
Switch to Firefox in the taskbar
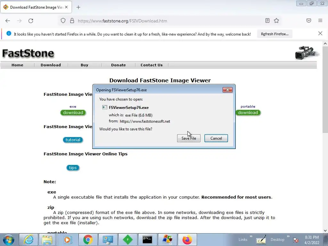point(187,240)
